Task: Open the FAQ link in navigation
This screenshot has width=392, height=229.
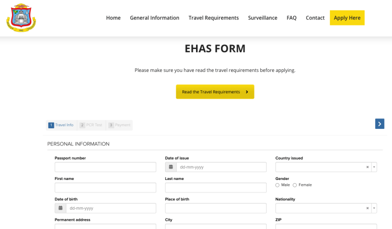Action: pyautogui.click(x=291, y=18)
